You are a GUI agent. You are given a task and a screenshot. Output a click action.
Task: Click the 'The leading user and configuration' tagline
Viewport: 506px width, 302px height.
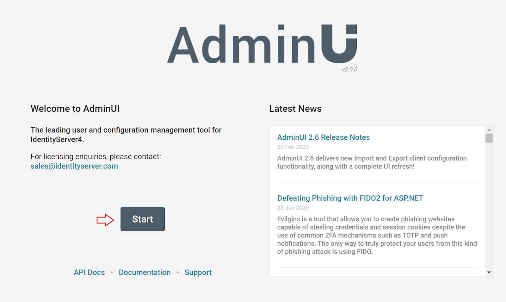point(126,135)
